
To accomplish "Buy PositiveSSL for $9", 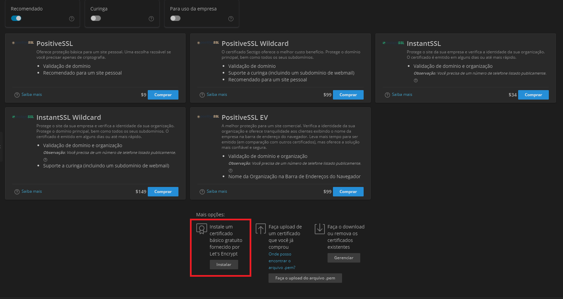I will click(x=163, y=95).
